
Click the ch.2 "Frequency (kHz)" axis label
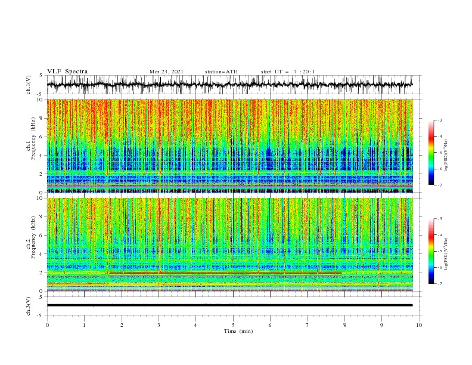point(33,237)
